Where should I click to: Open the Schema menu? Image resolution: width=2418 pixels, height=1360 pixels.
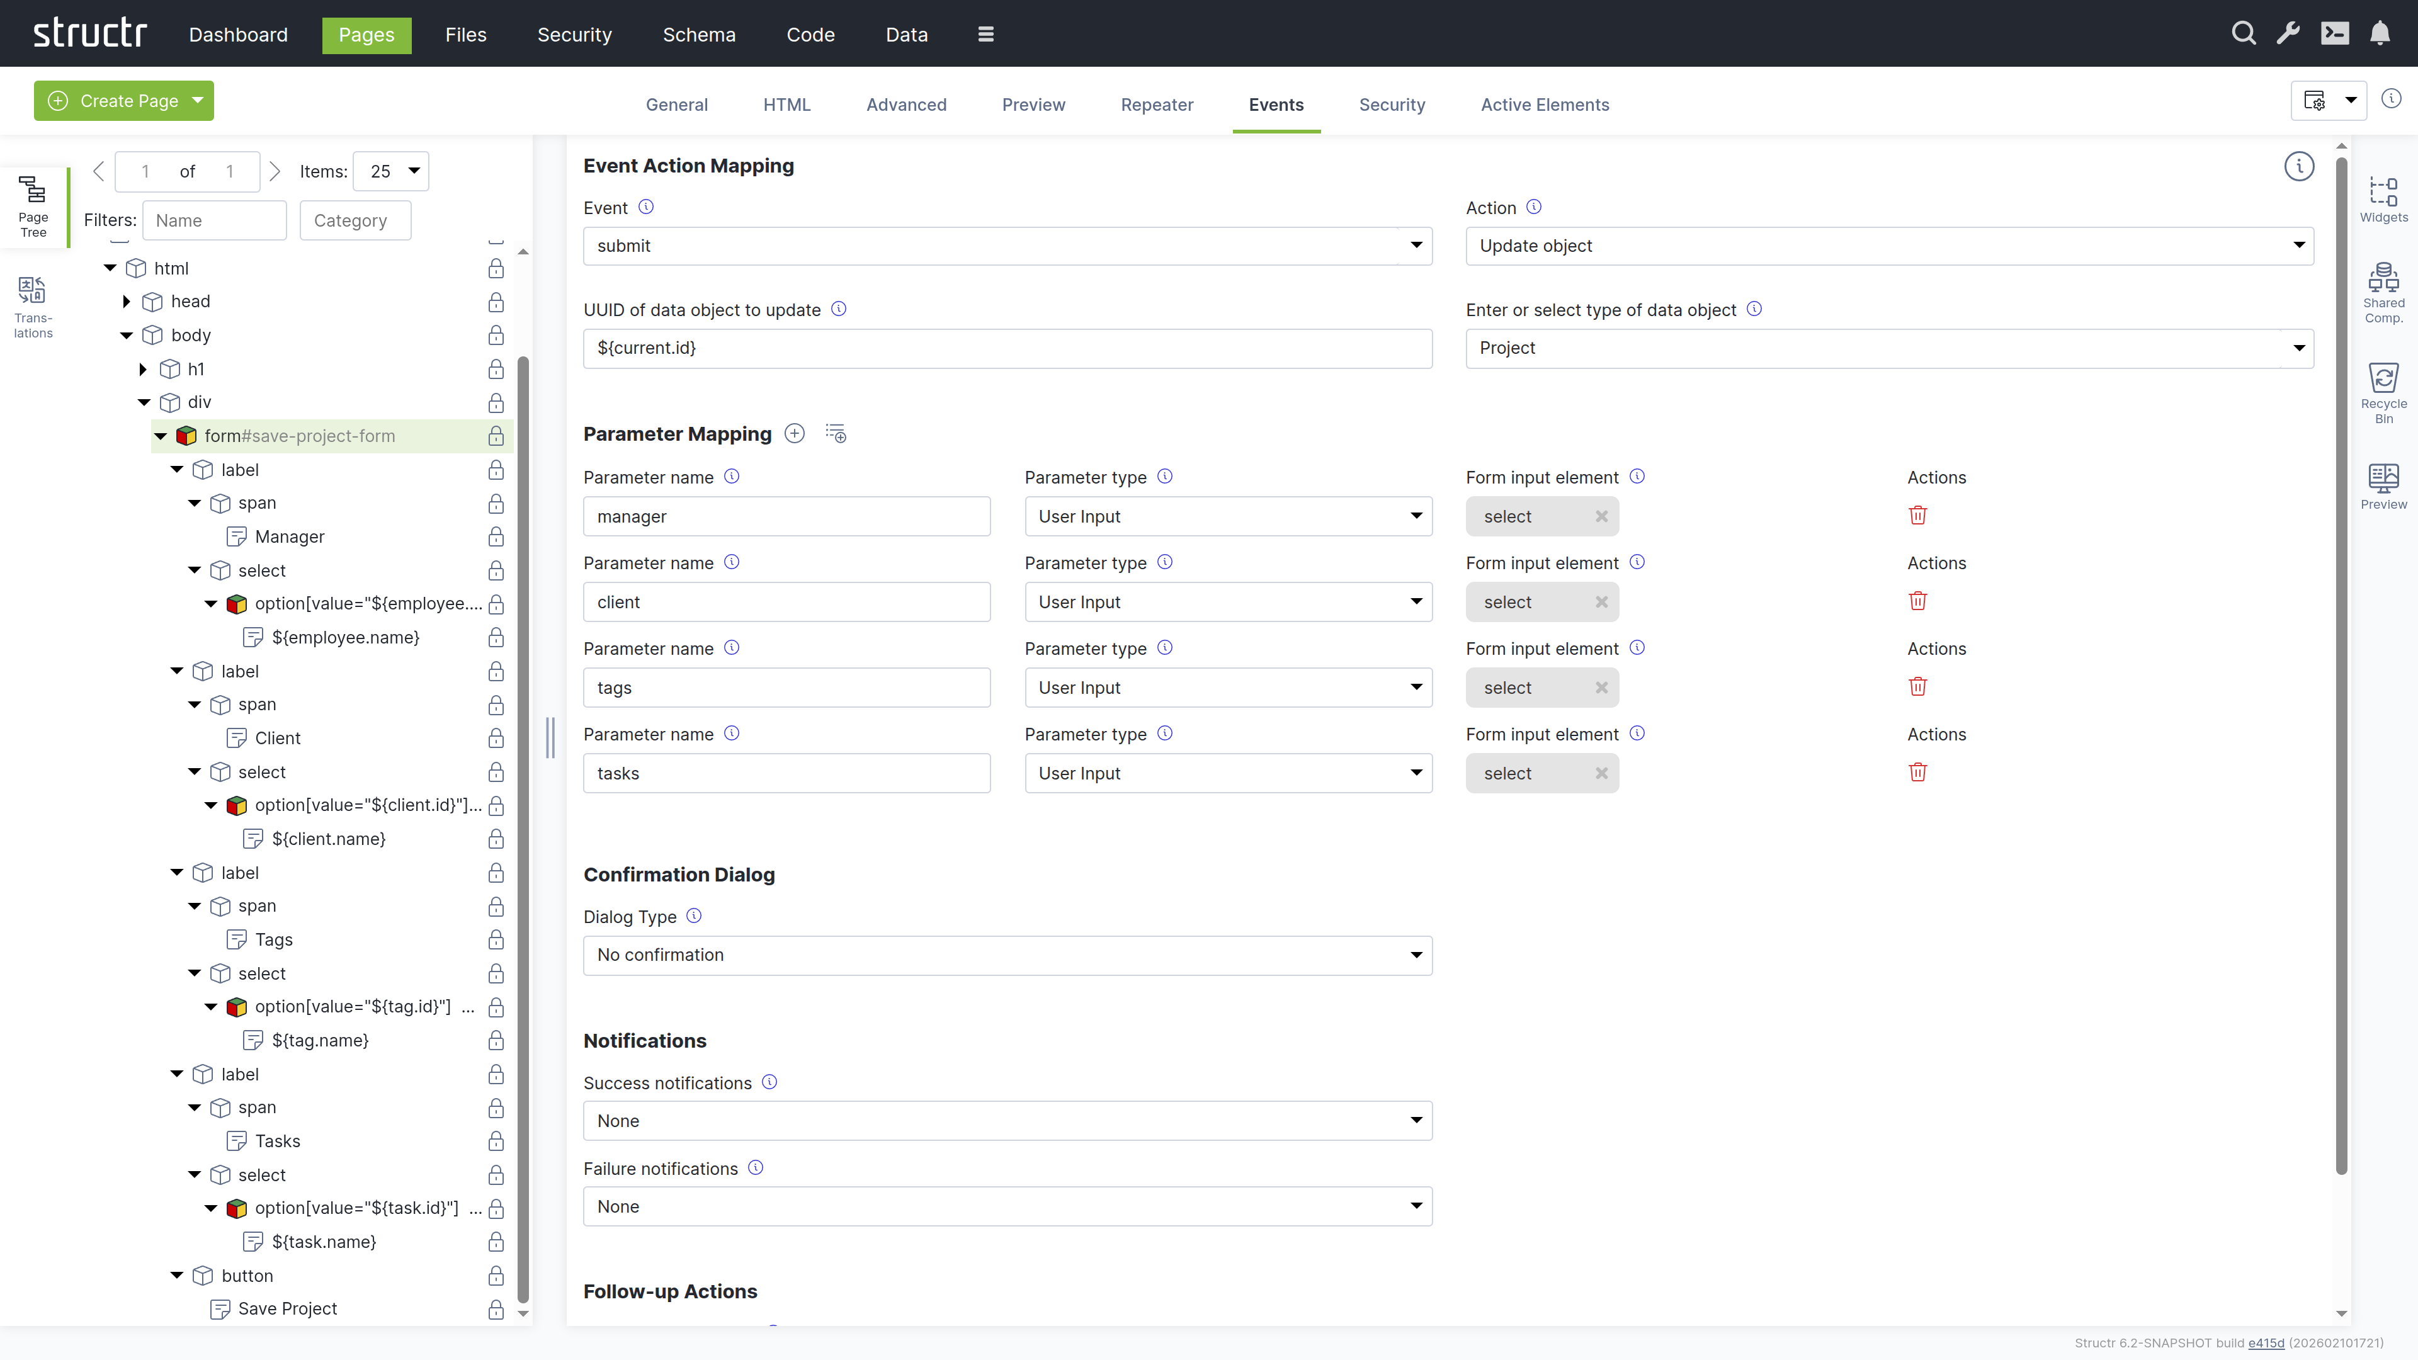pyautogui.click(x=698, y=35)
